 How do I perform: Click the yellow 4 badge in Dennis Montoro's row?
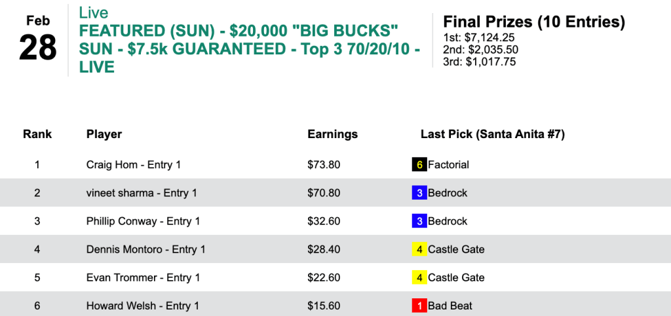(x=419, y=249)
